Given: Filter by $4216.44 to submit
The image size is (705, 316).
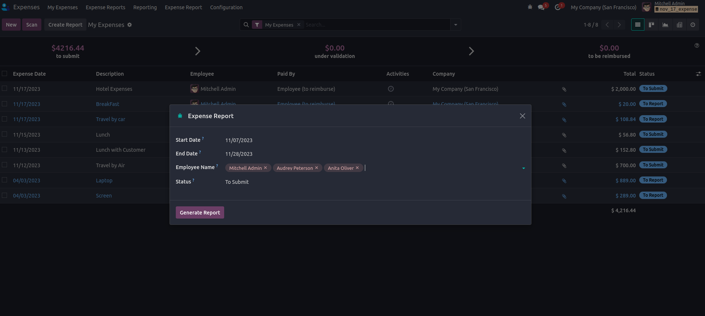Looking at the screenshot, I should pos(68,51).
